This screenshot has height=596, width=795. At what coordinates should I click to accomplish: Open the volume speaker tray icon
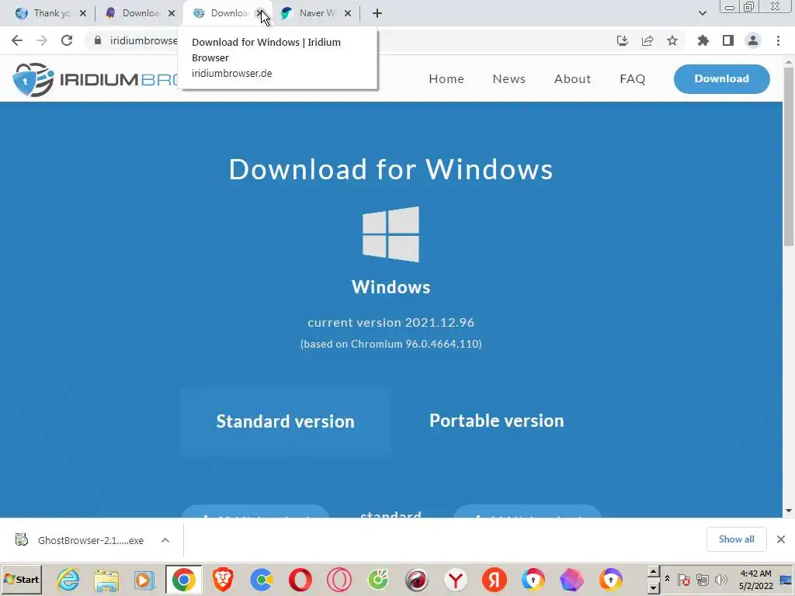click(720, 579)
